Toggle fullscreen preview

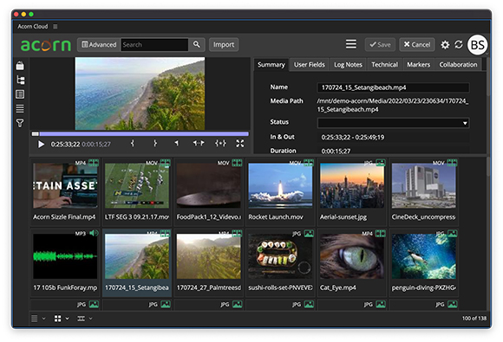[x=240, y=144]
